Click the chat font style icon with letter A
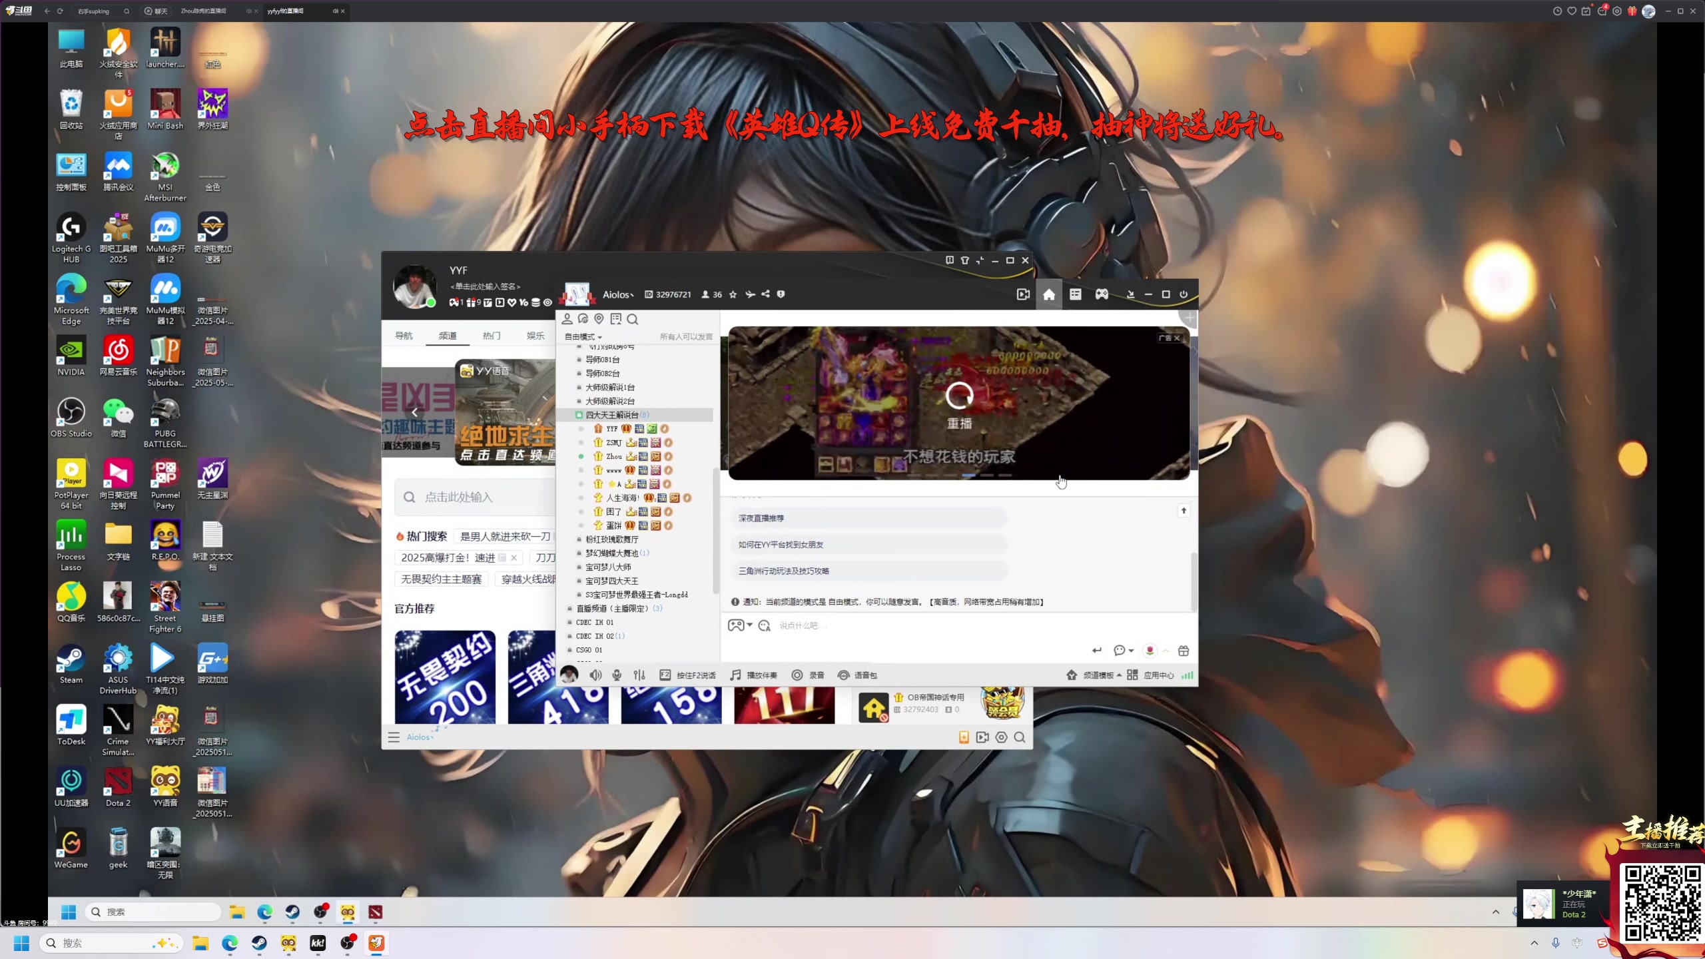This screenshot has height=959, width=1705. 764,625
